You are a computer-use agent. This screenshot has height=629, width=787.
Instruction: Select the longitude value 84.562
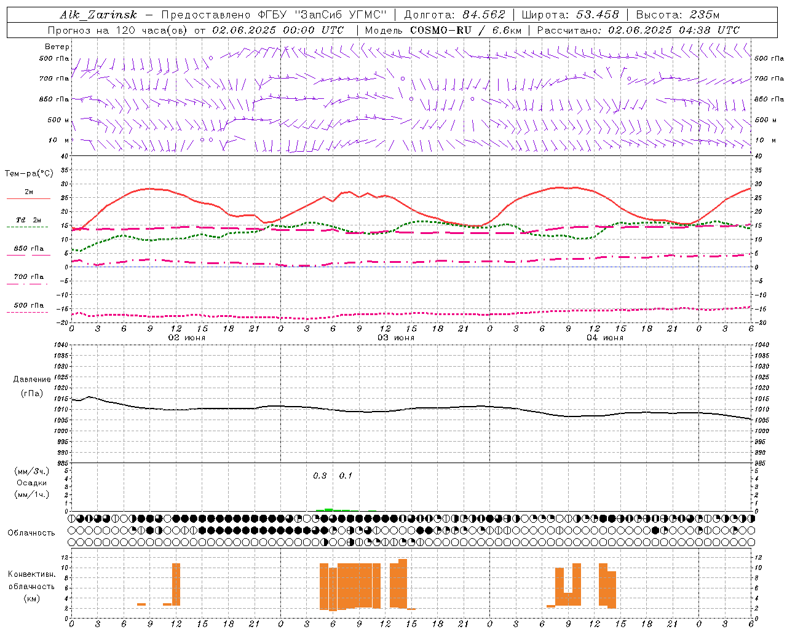484,15
